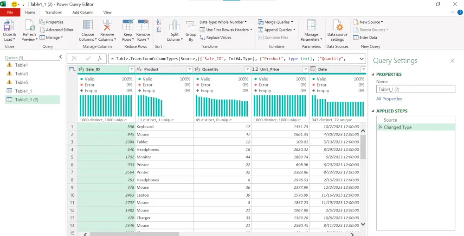Select the Table1_1 (2) query
The image size is (464, 236).
point(32,99)
